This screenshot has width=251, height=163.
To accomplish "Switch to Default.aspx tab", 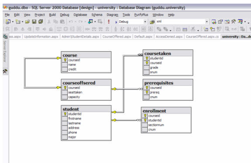I will (x=143, y=36).
